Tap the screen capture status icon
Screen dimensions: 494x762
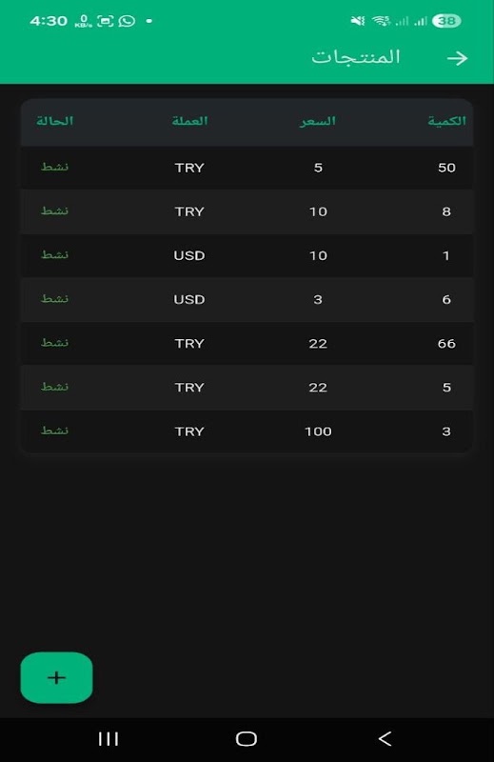[x=106, y=21]
